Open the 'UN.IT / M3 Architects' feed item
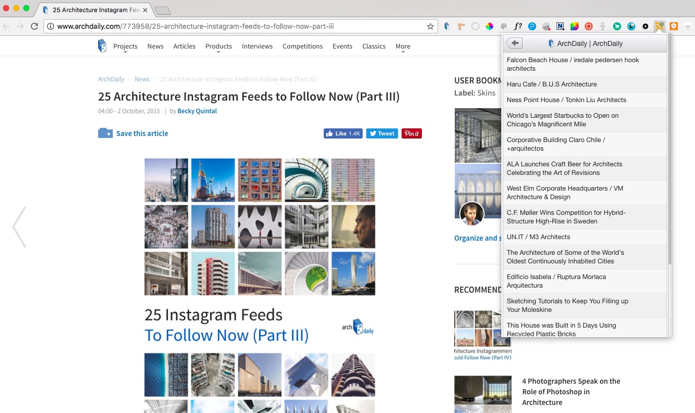Image resolution: width=695 pixels, height=413 pixels. 585,237
